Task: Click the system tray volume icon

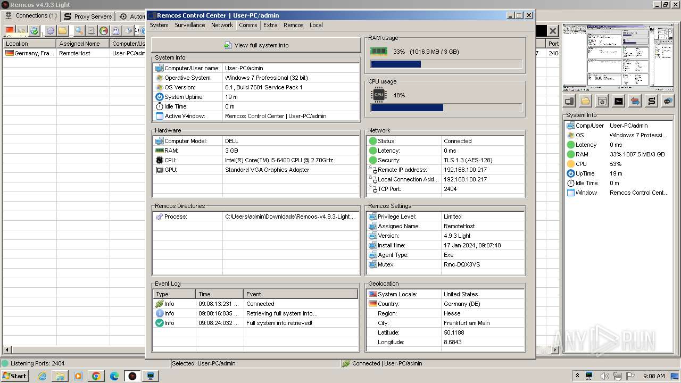Action: pyautogui.click(x=605, y=376)
